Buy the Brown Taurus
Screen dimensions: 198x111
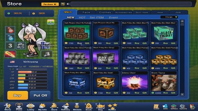click(166, 93)
